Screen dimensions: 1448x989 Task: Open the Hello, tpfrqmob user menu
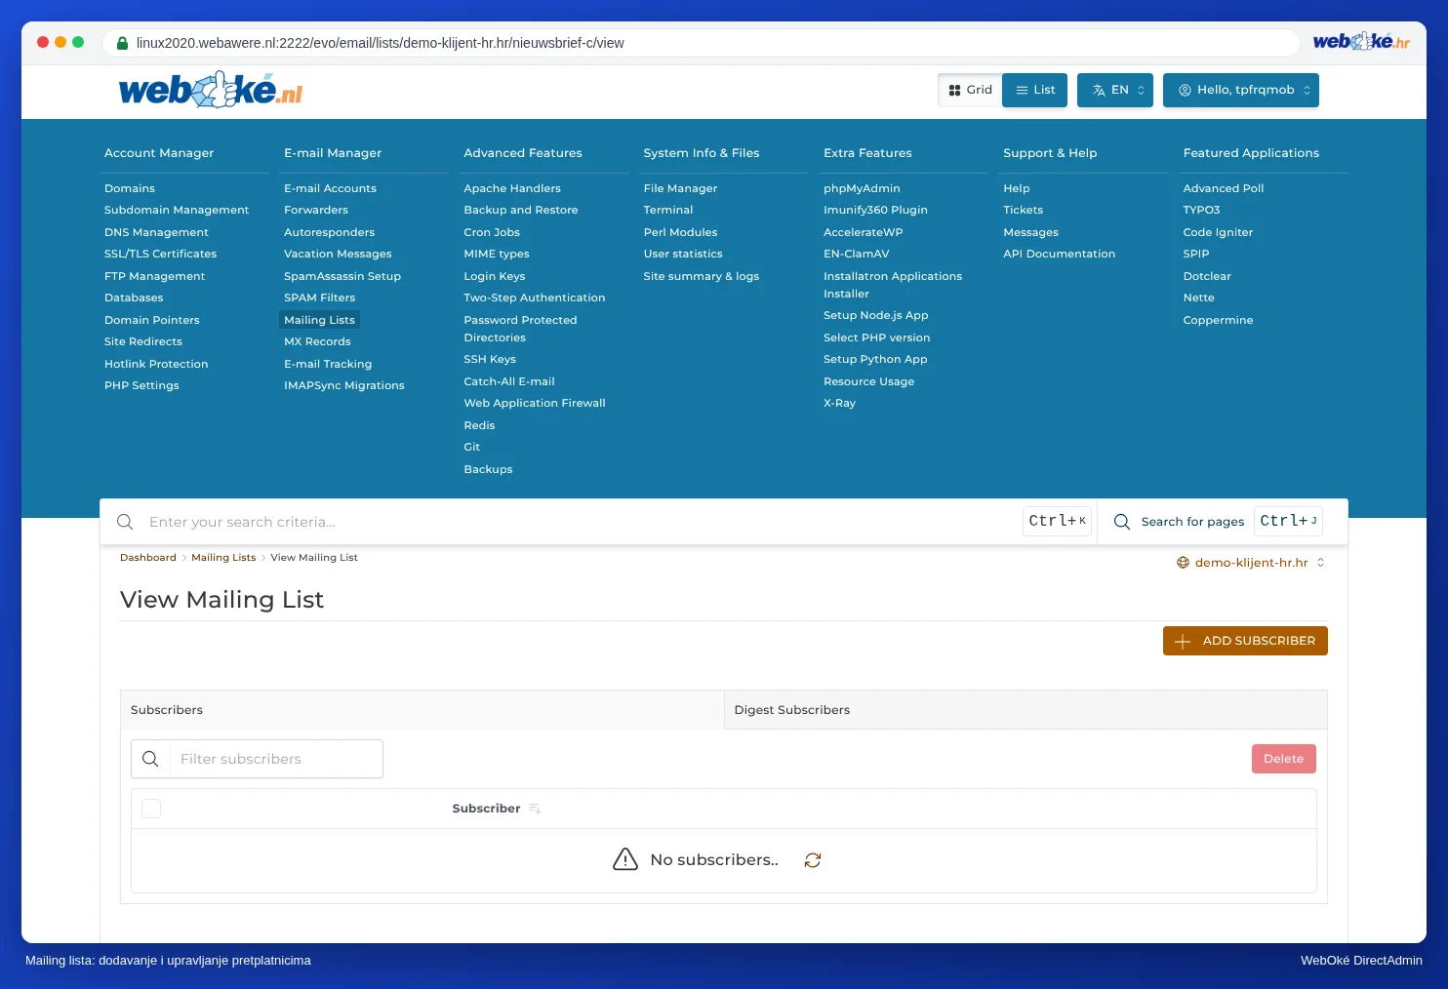point(1241,90)
